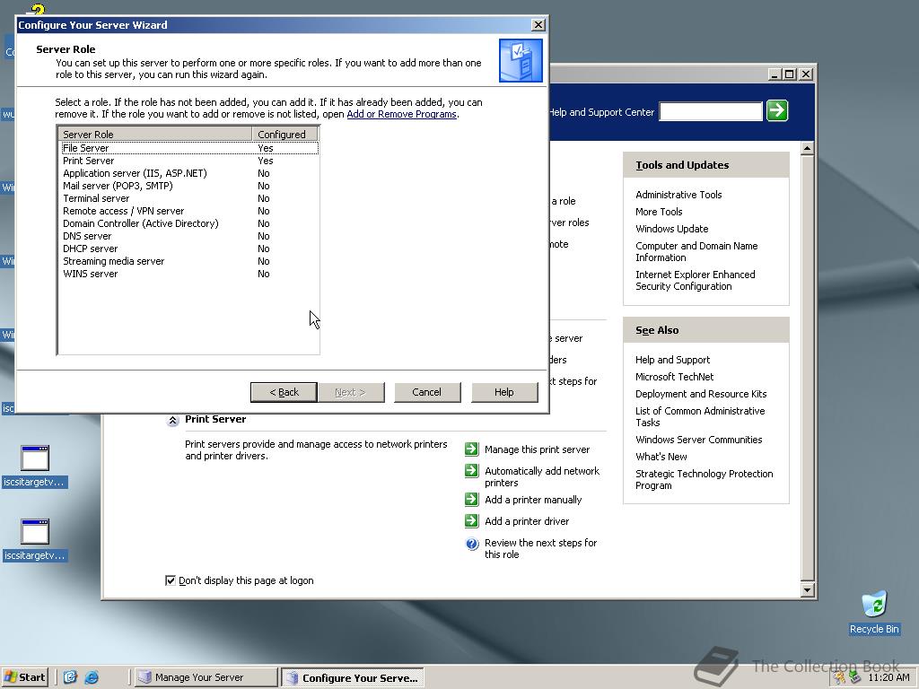Cancel the Configure Your Server Wizard
The image size is (919, 689).
tap(427, 392)
